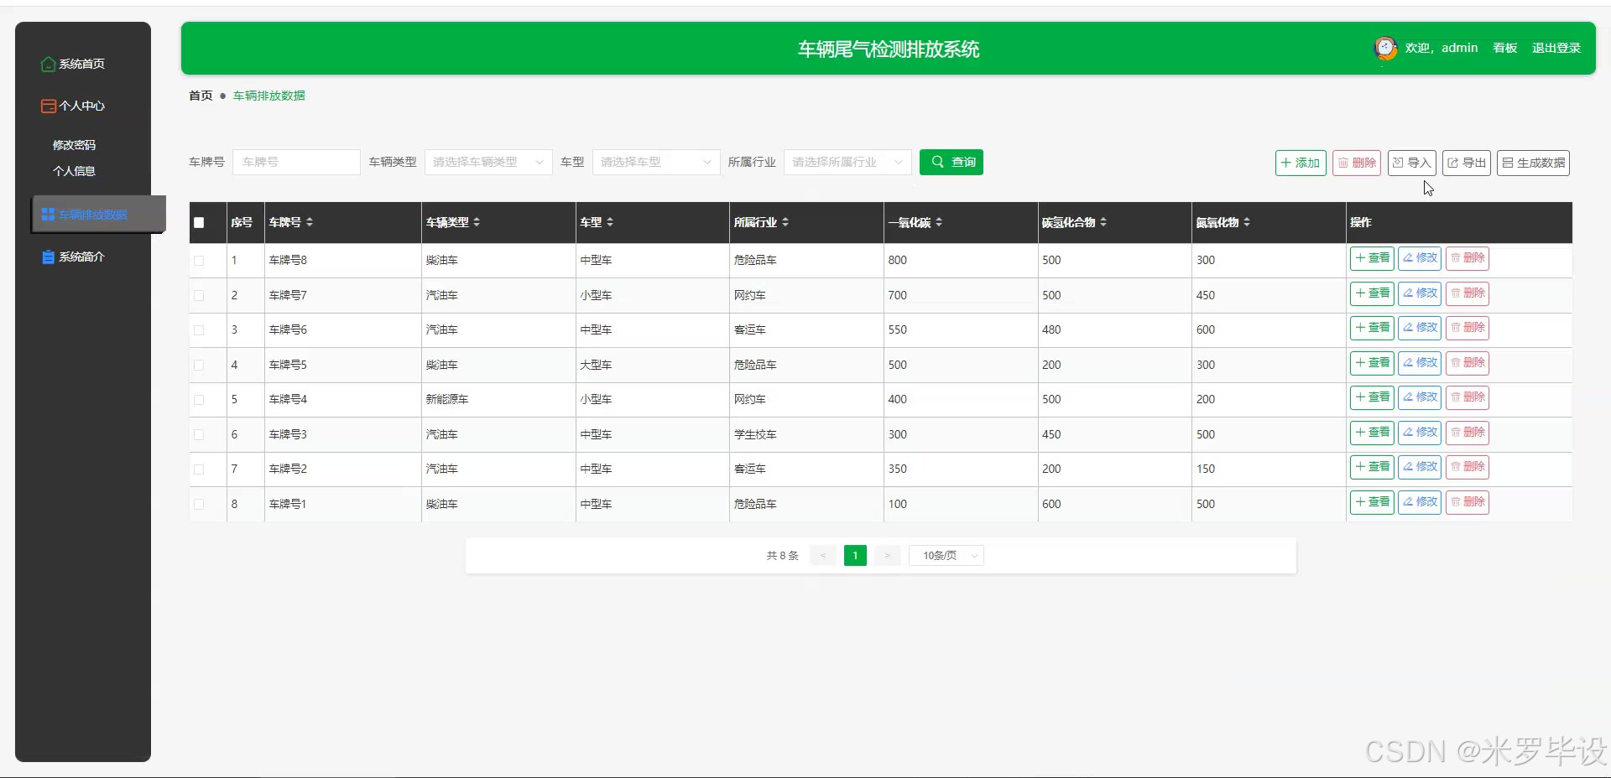Click the 个人中心 sidebar icon

(49, 106)
